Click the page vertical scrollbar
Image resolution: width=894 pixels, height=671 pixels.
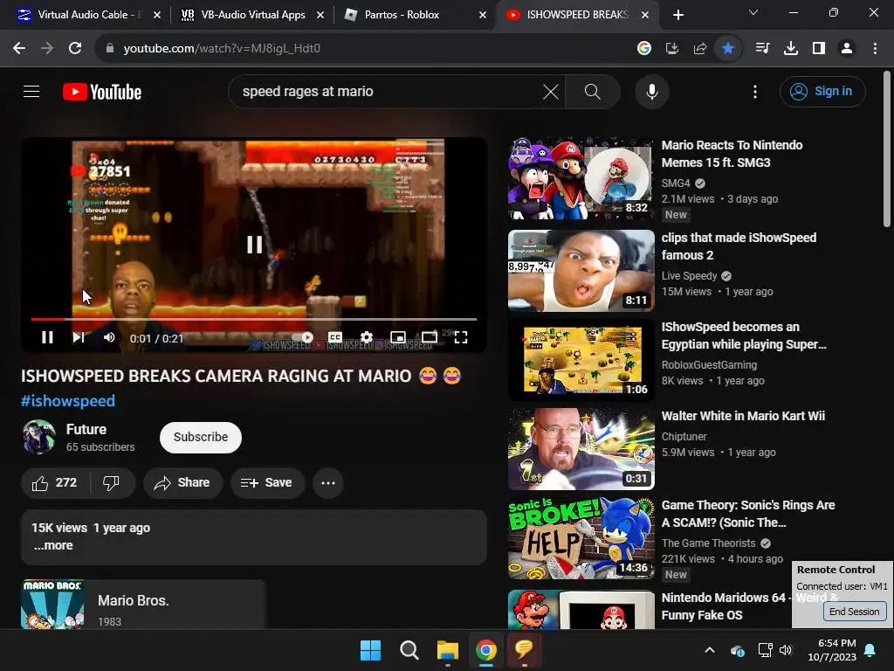click(x=887, y=149)
